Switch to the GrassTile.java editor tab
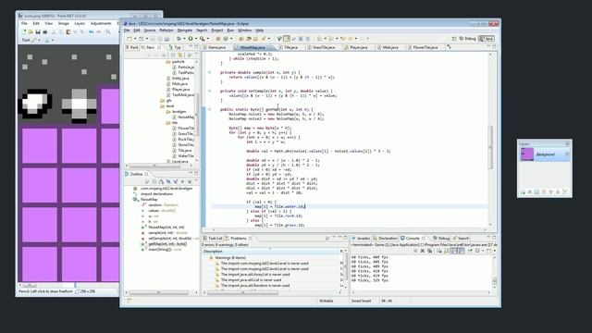This screenshot has width=592, height=333. coord(321,47)
